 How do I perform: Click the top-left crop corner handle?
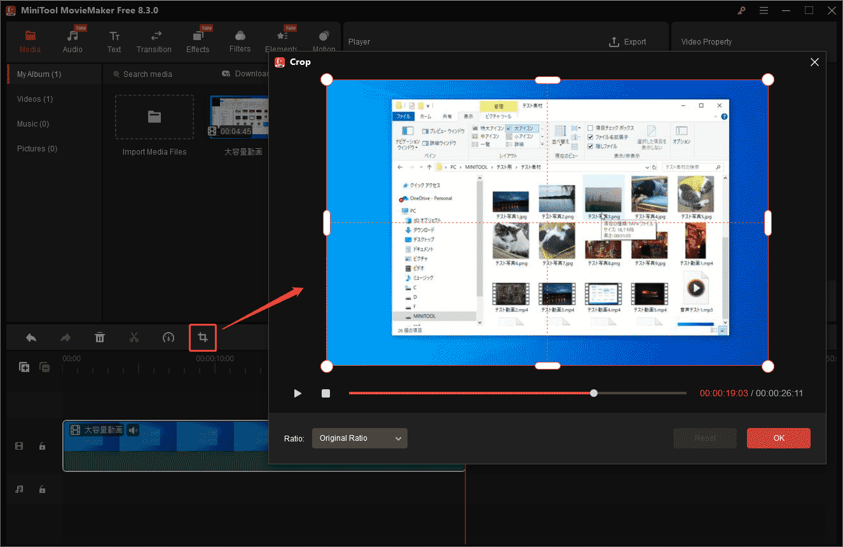pos(326,80)
